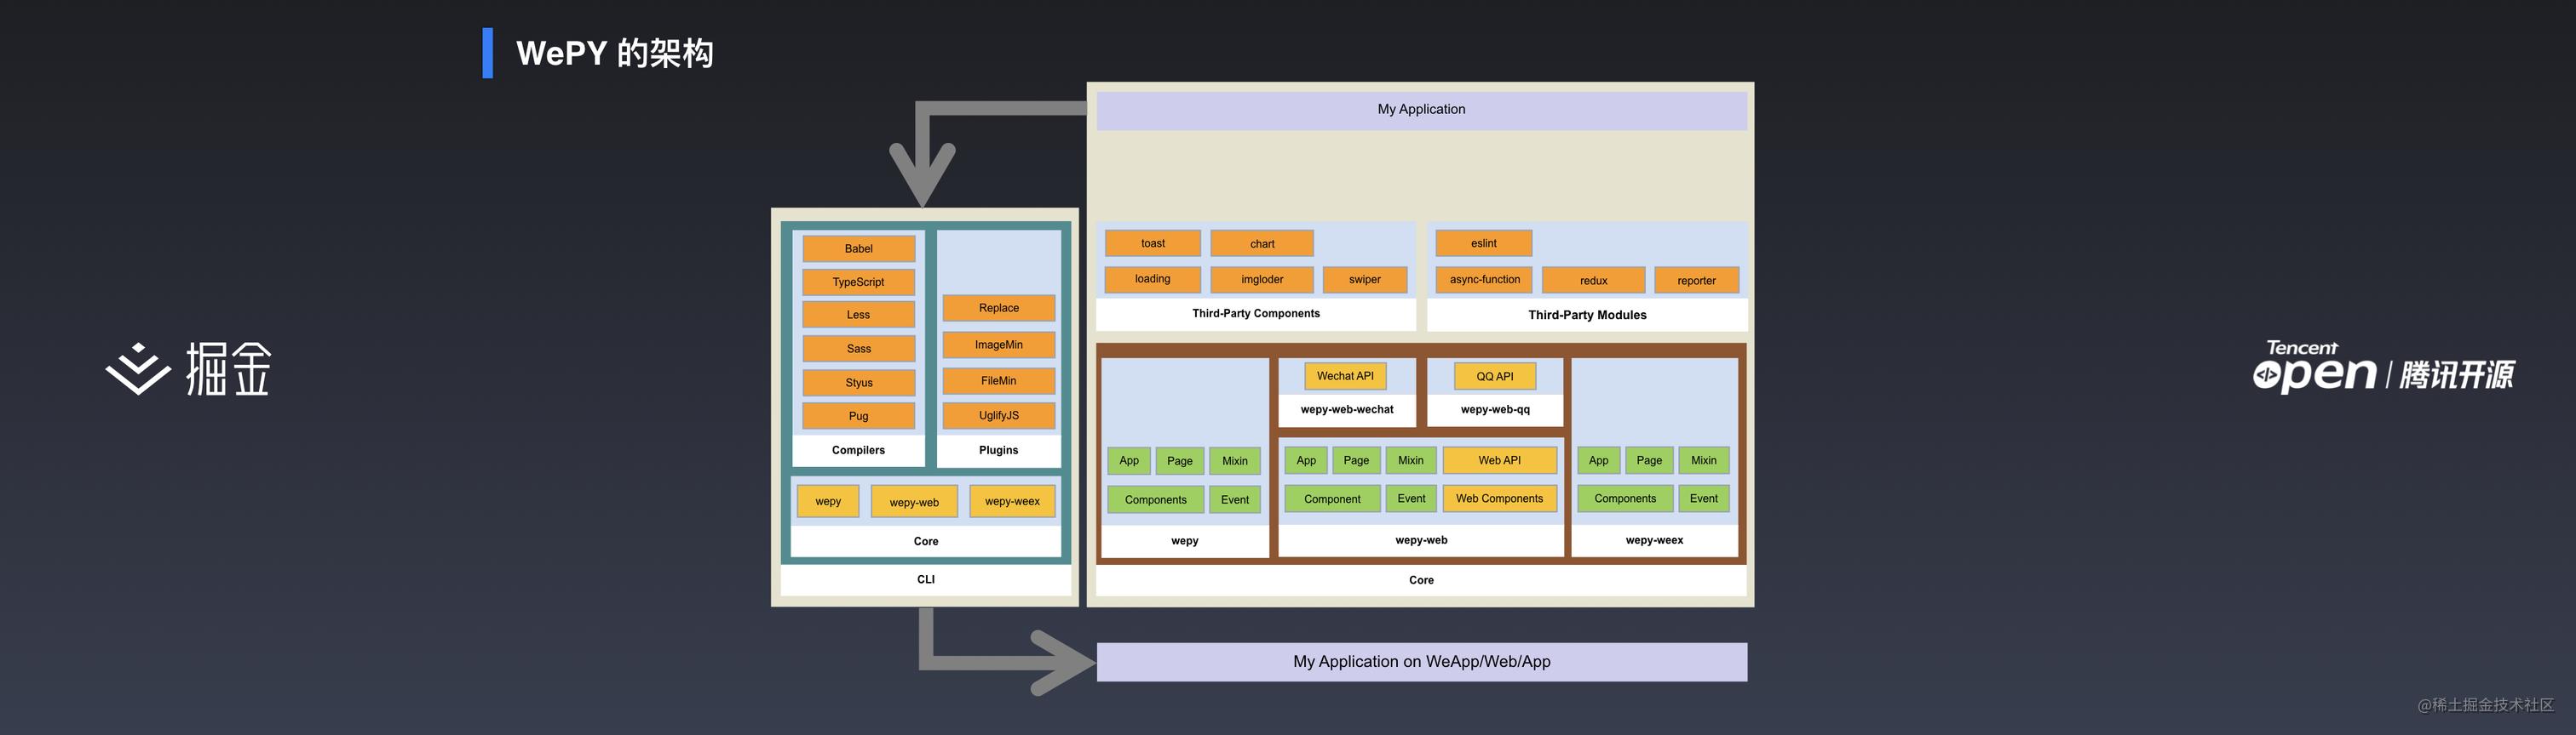
Task: Click the Component box in wepy-web
Action: (x=1332, y=499)
